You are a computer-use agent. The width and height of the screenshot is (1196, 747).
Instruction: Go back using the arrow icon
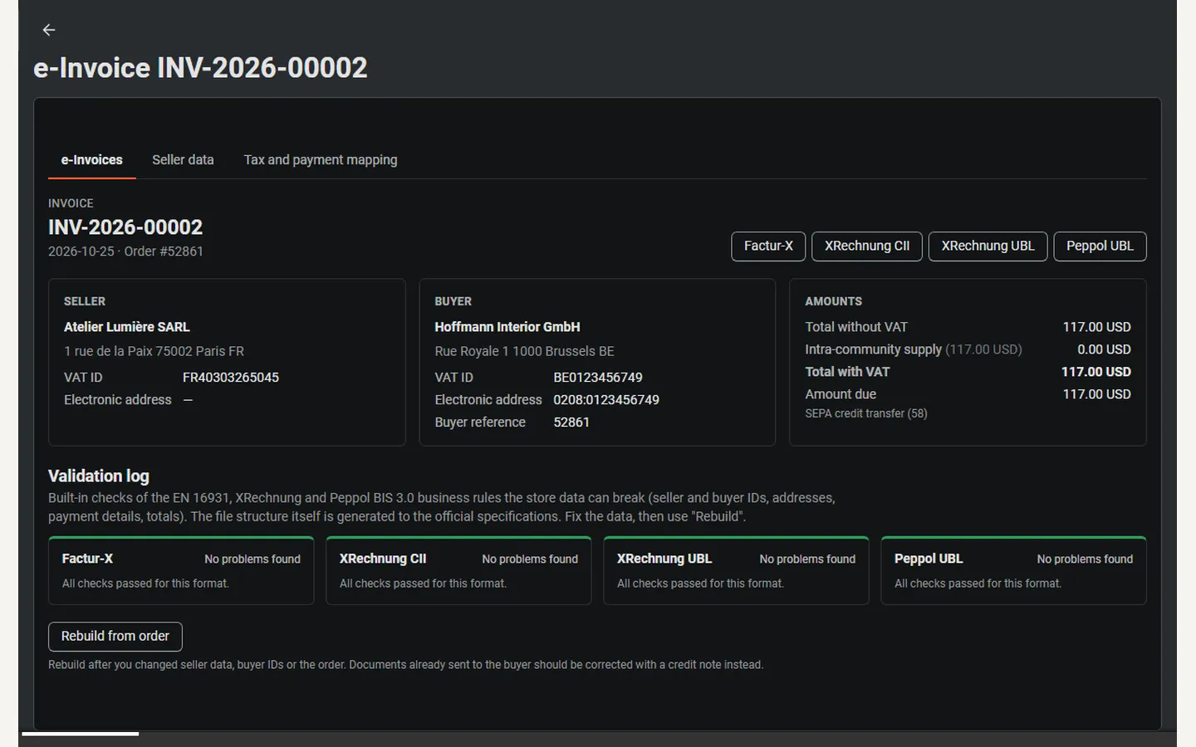point(49,30)
